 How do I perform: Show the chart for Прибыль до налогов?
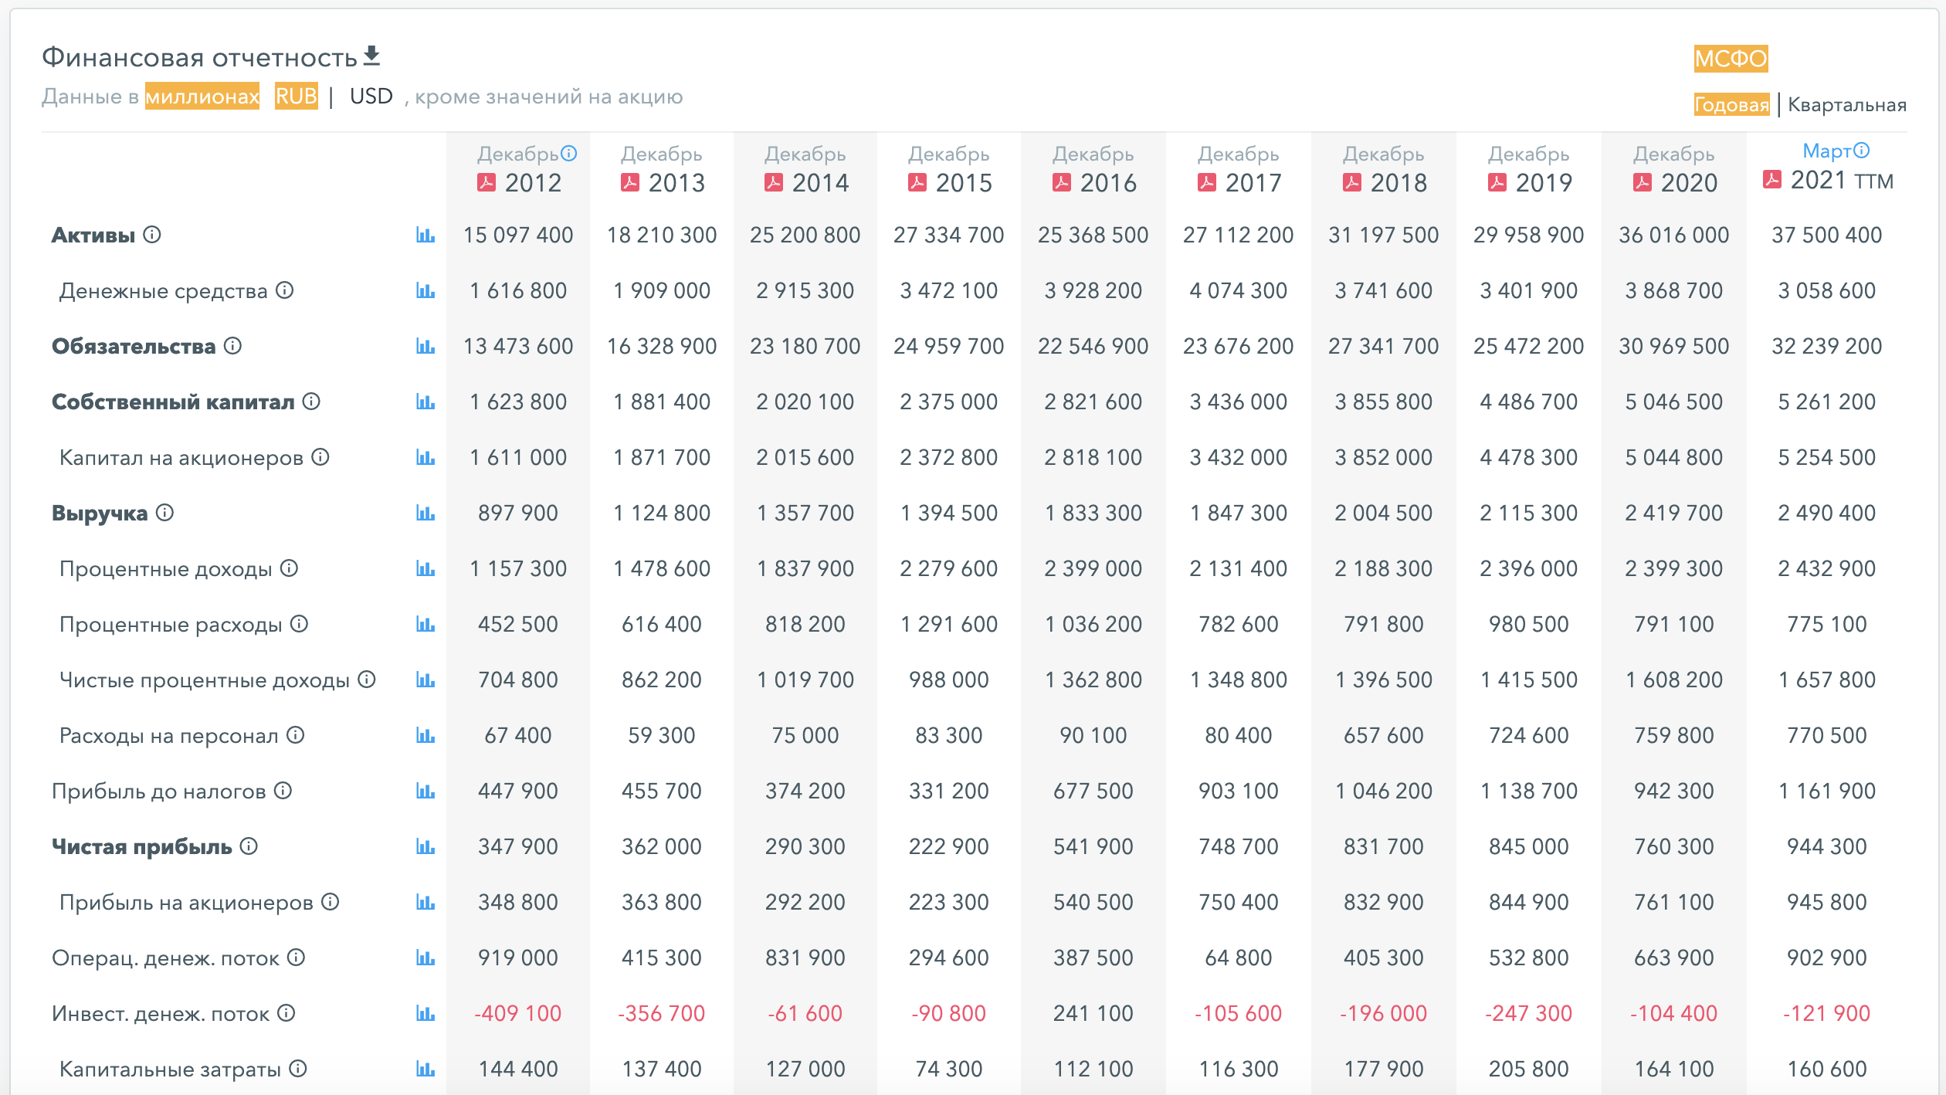(x=425, y=791)
